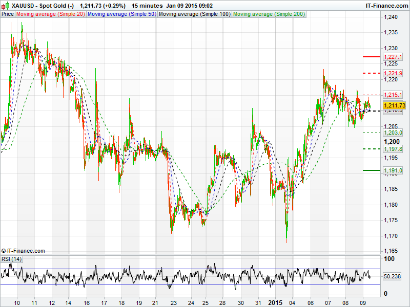The width and height of the screenshot is (410, 307).
Task: Select the 1,191.0 solid support level tag
Action: 393,170
